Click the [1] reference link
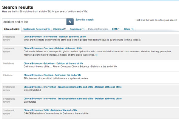This screenshot has height=119, width=179. (96, 55)
